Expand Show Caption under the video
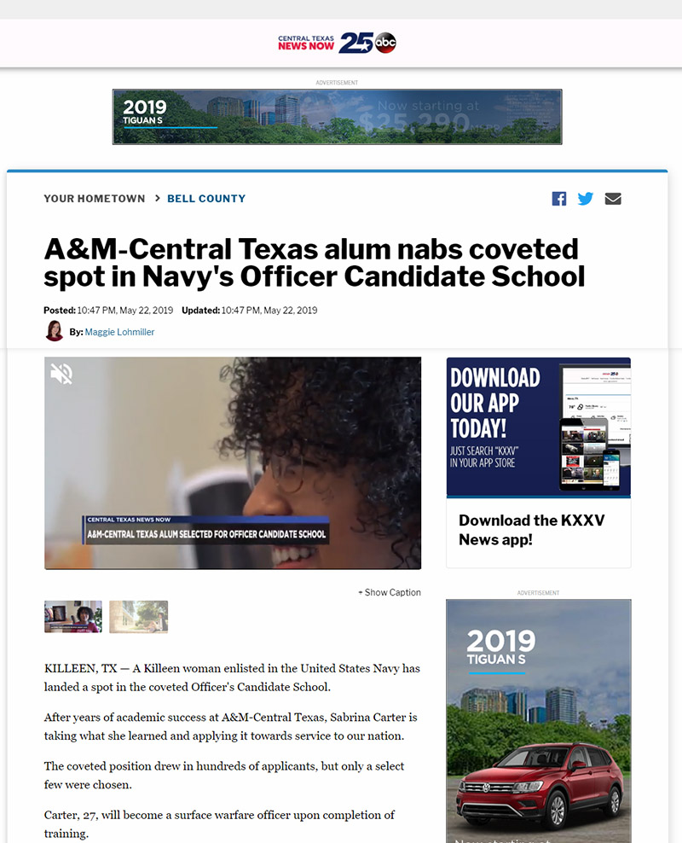This screenshot has width=682, height=843. 390,592
